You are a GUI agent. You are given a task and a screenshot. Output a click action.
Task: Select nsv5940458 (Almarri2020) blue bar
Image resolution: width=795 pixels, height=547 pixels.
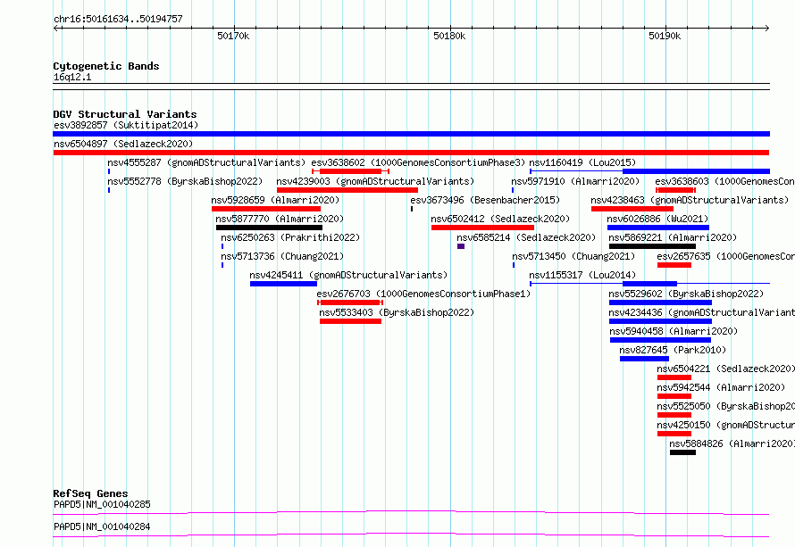pyautogui.click(x=661, y=340)
